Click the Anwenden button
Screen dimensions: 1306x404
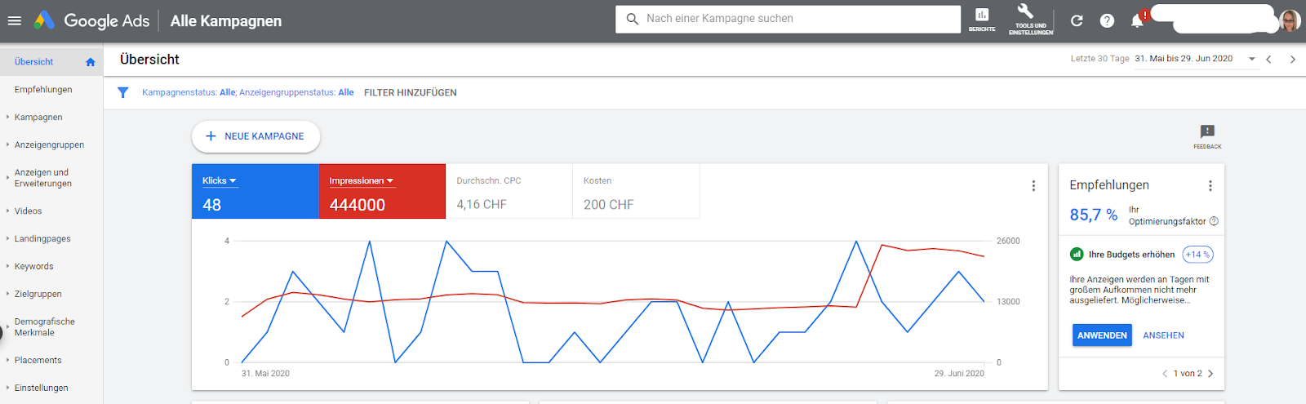click(x=1102, y=335)
